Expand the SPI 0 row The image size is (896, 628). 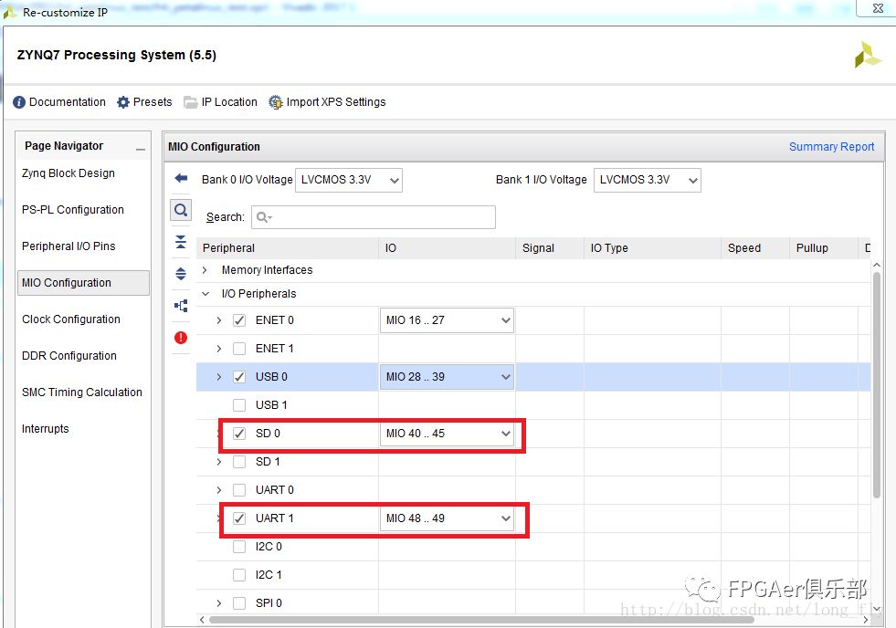click(219, 602)
